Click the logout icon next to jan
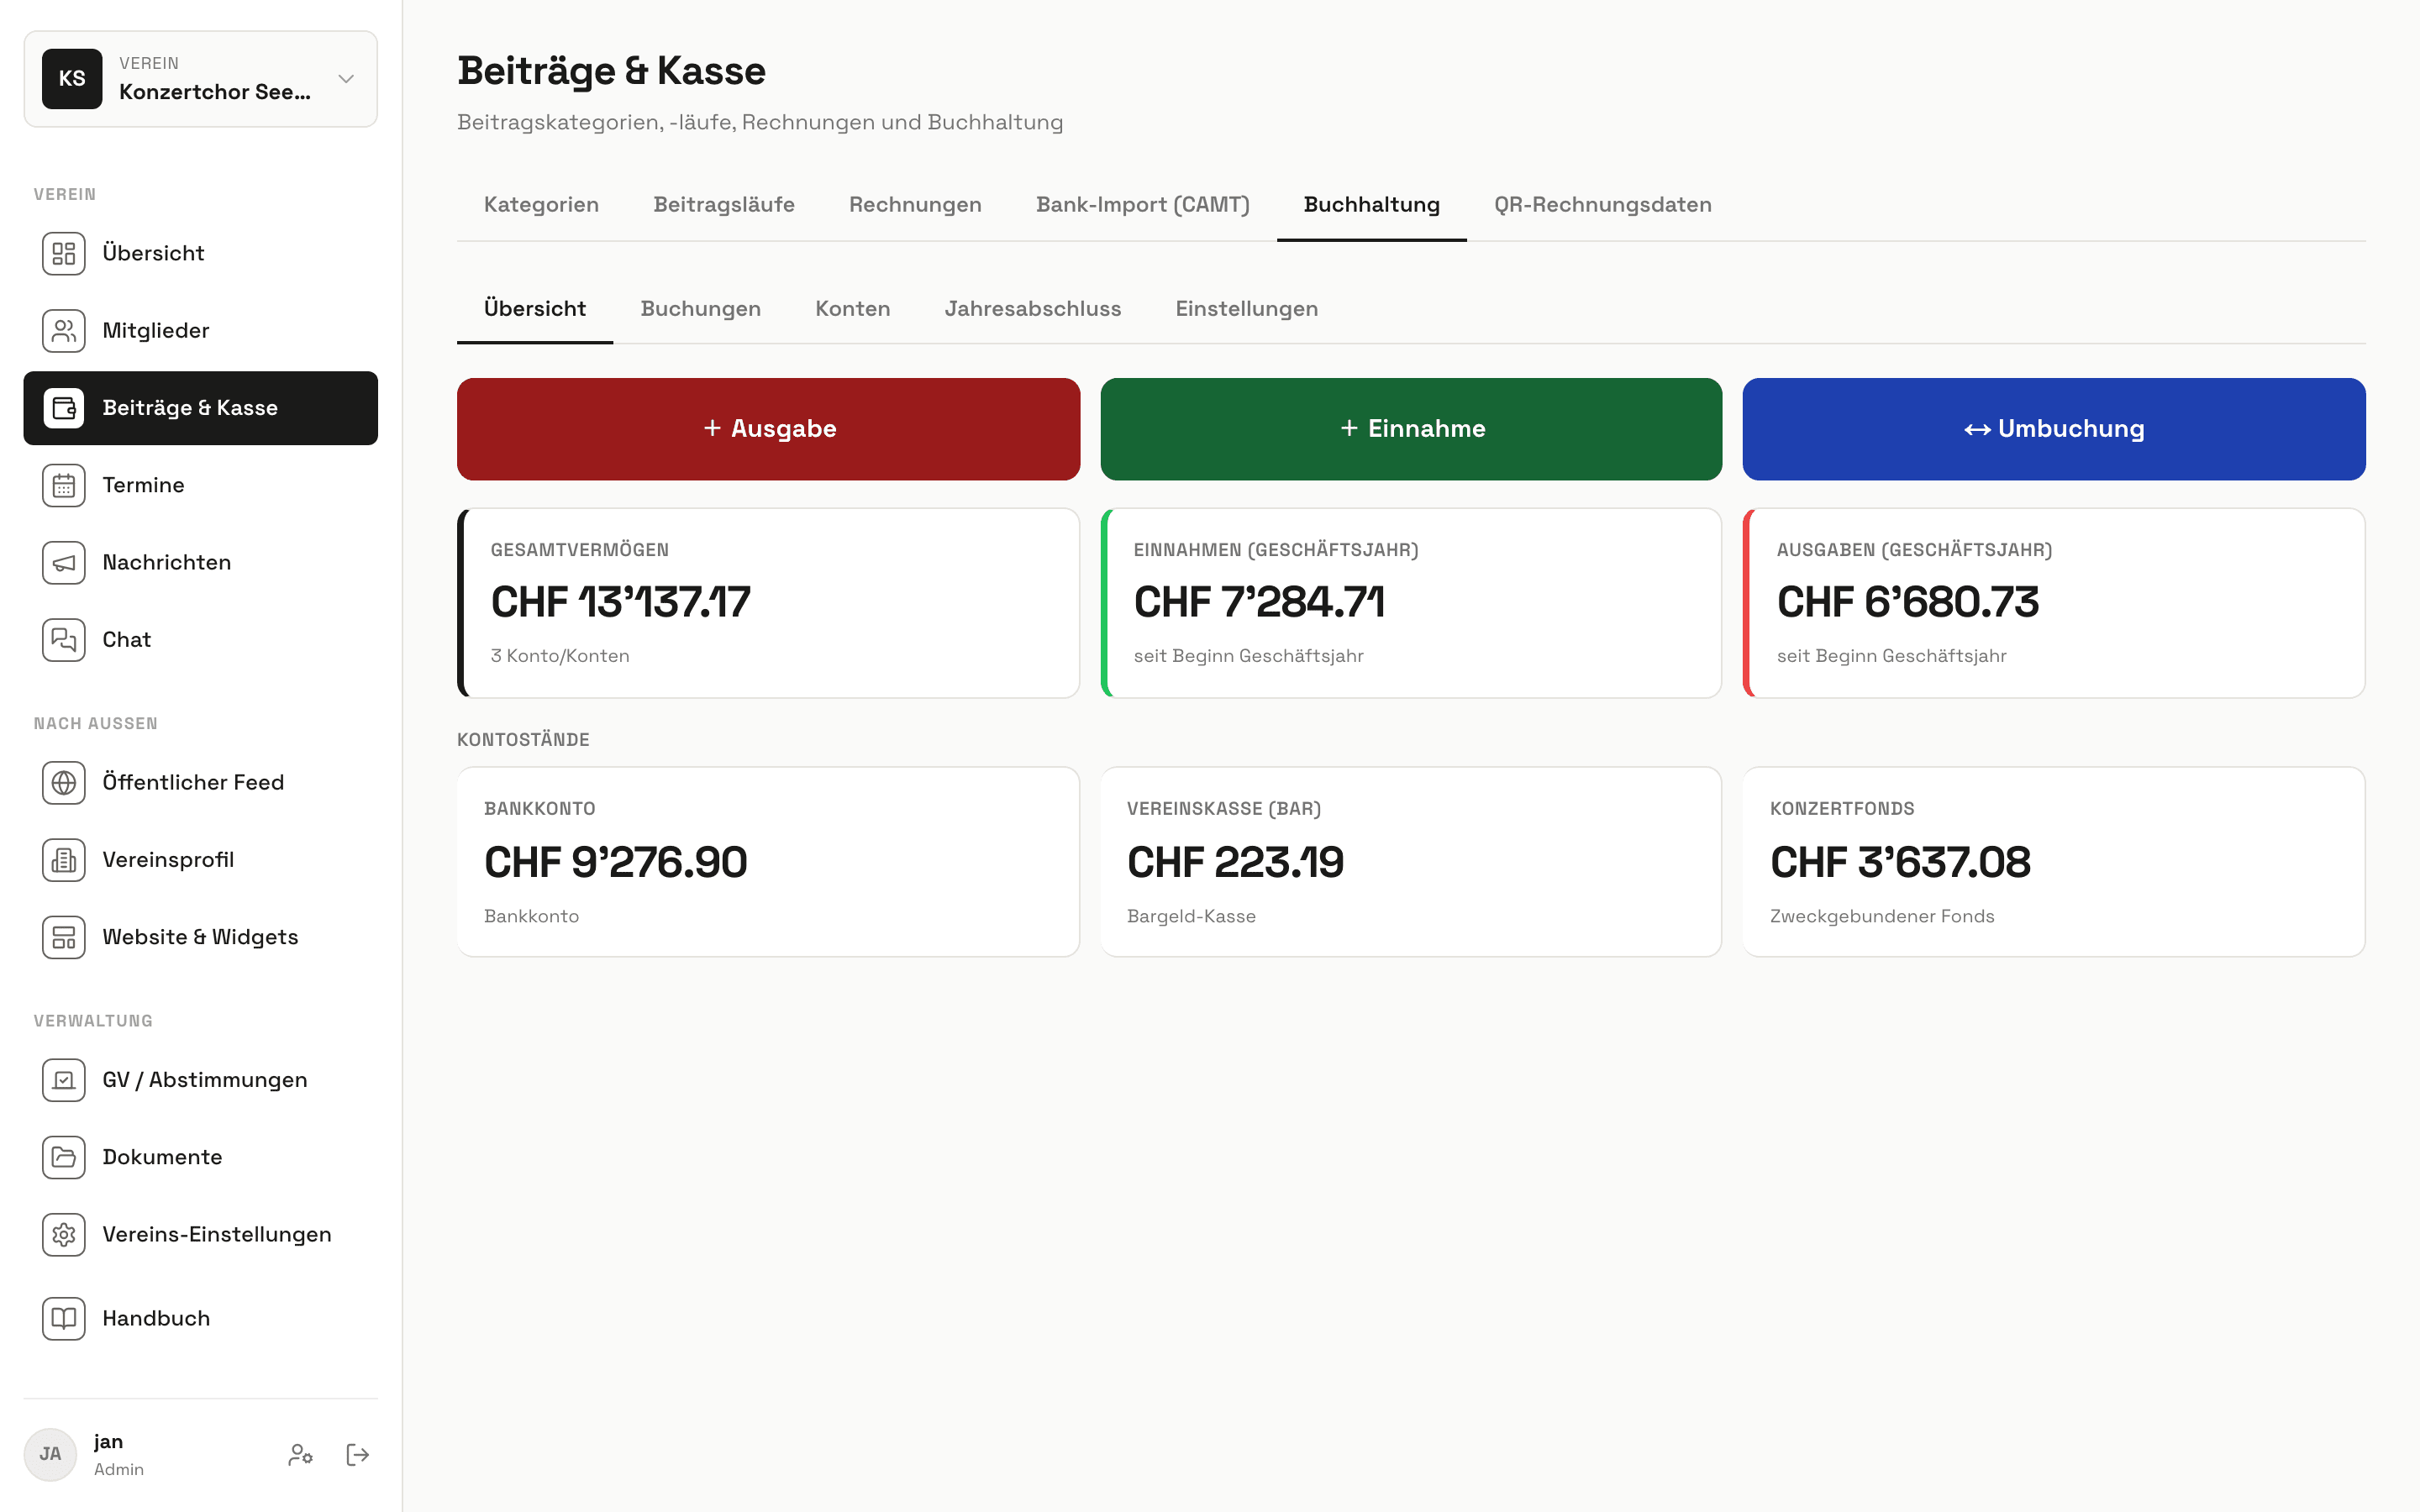 coord(357,1455)
